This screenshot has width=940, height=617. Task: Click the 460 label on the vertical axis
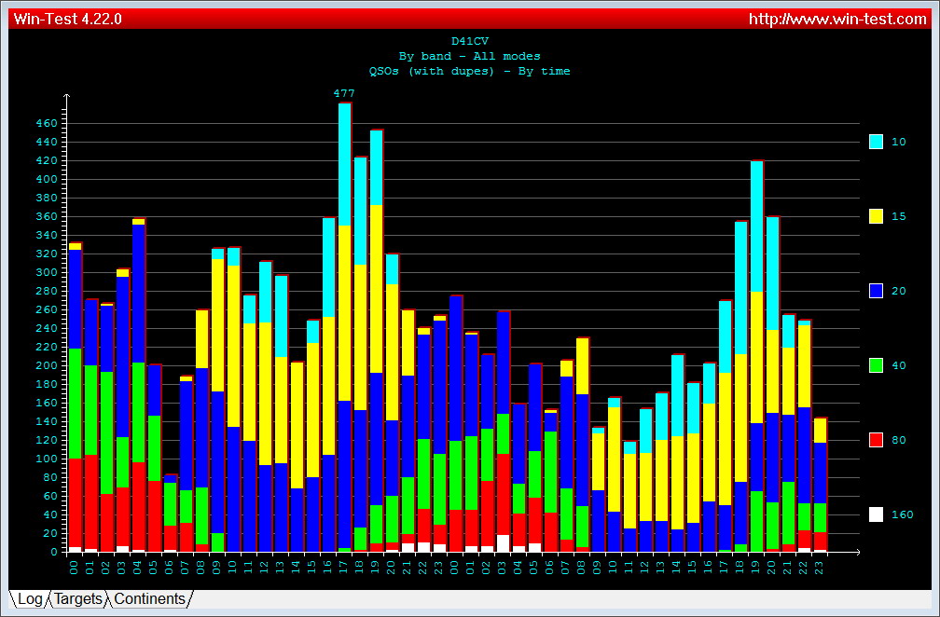47,123
